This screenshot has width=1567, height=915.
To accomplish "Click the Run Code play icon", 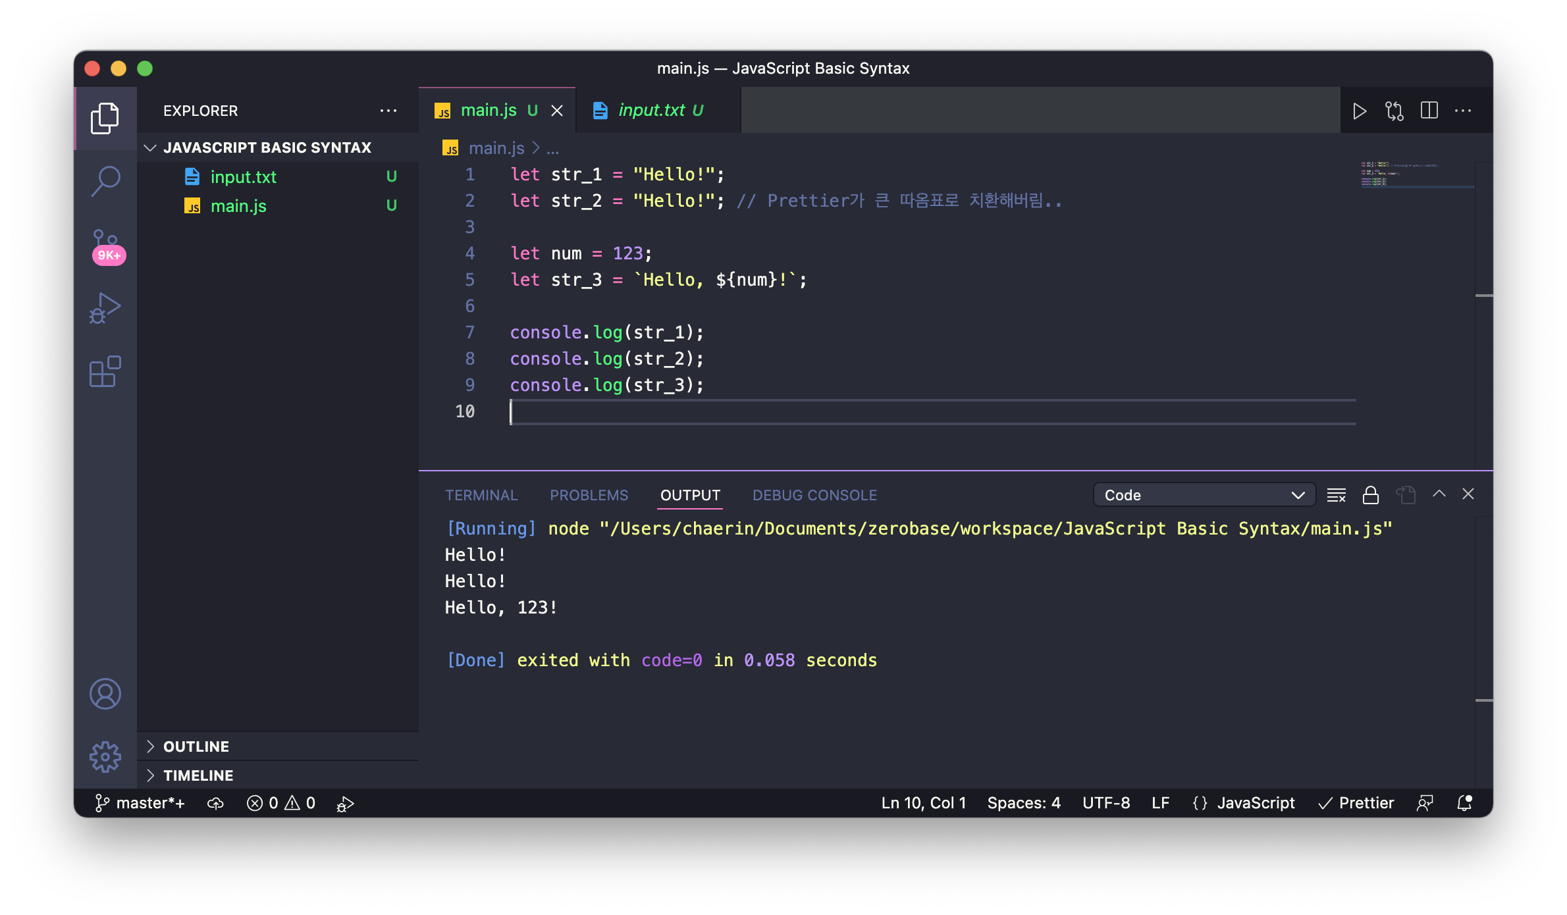I will [1359, 111].
